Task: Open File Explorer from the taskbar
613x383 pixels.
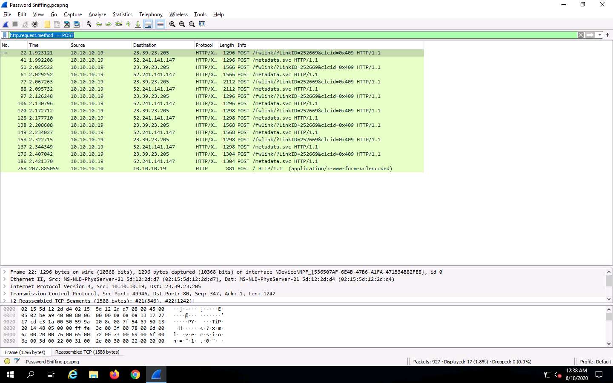Action: pos(94,374)
